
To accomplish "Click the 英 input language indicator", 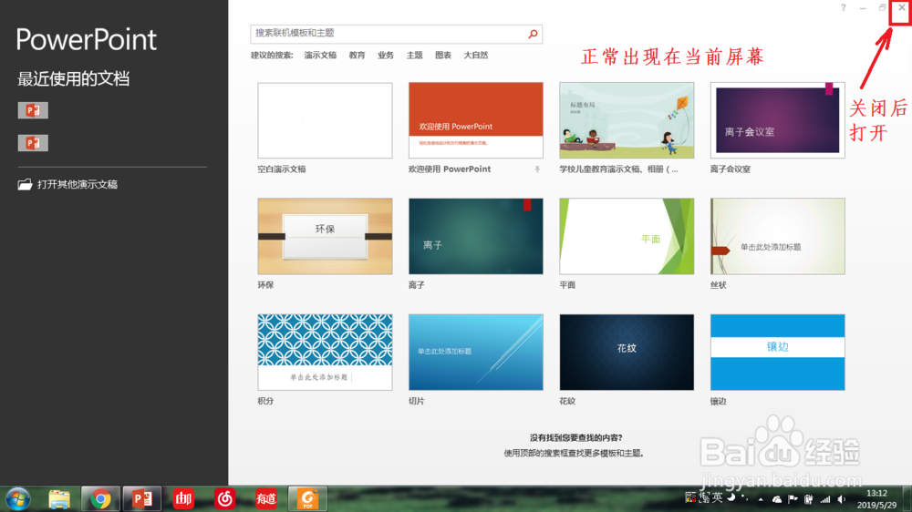I will tap(717, 497).
